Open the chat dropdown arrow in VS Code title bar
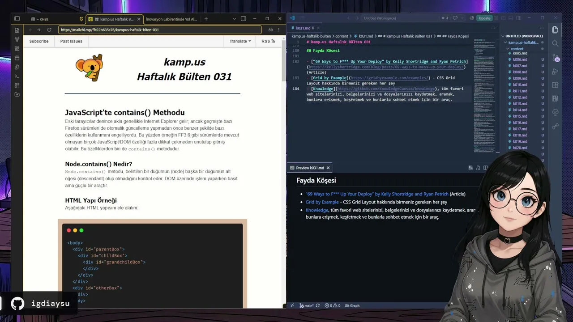The width and height of the screenshot is (573, 322). [x=462, y=18]
